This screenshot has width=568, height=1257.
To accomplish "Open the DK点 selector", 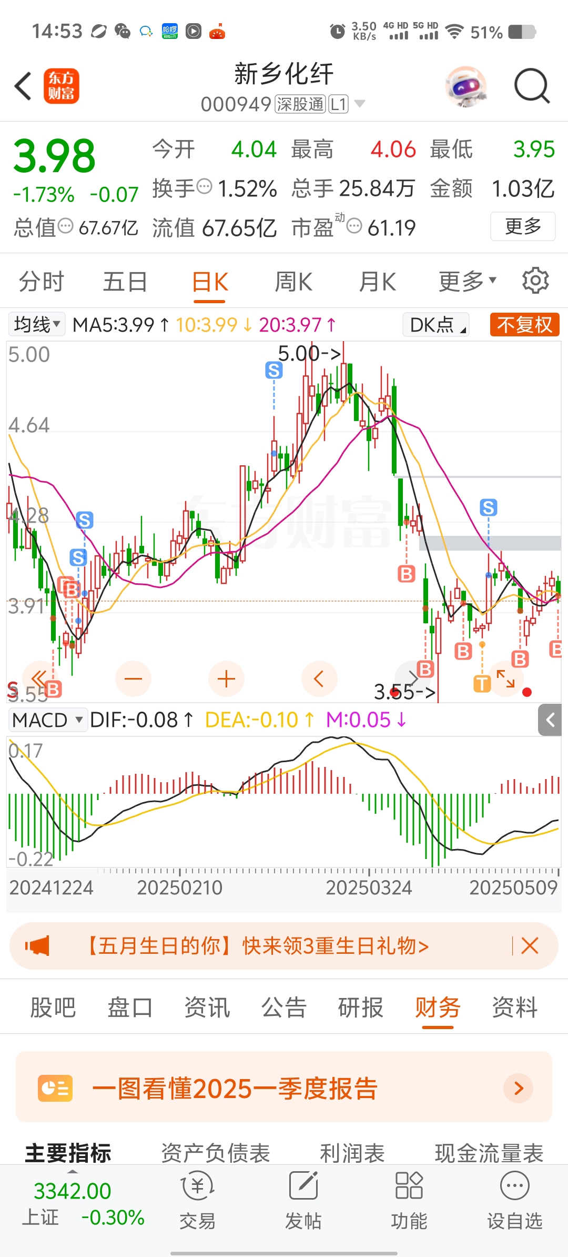I will (x=436, y=324).
